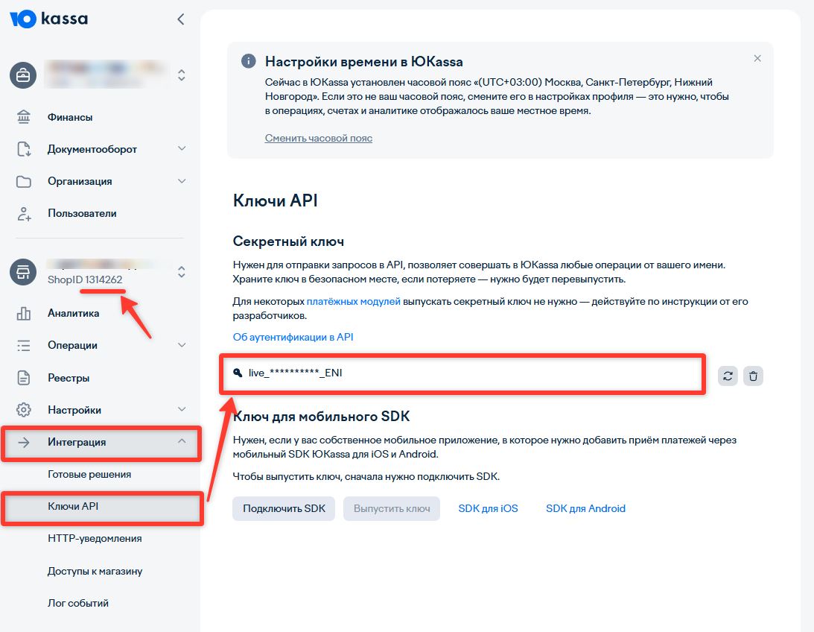Close the time settings notice
This screenshot has height=632, width=814.
pyautogui.click(x=757, y=58)
